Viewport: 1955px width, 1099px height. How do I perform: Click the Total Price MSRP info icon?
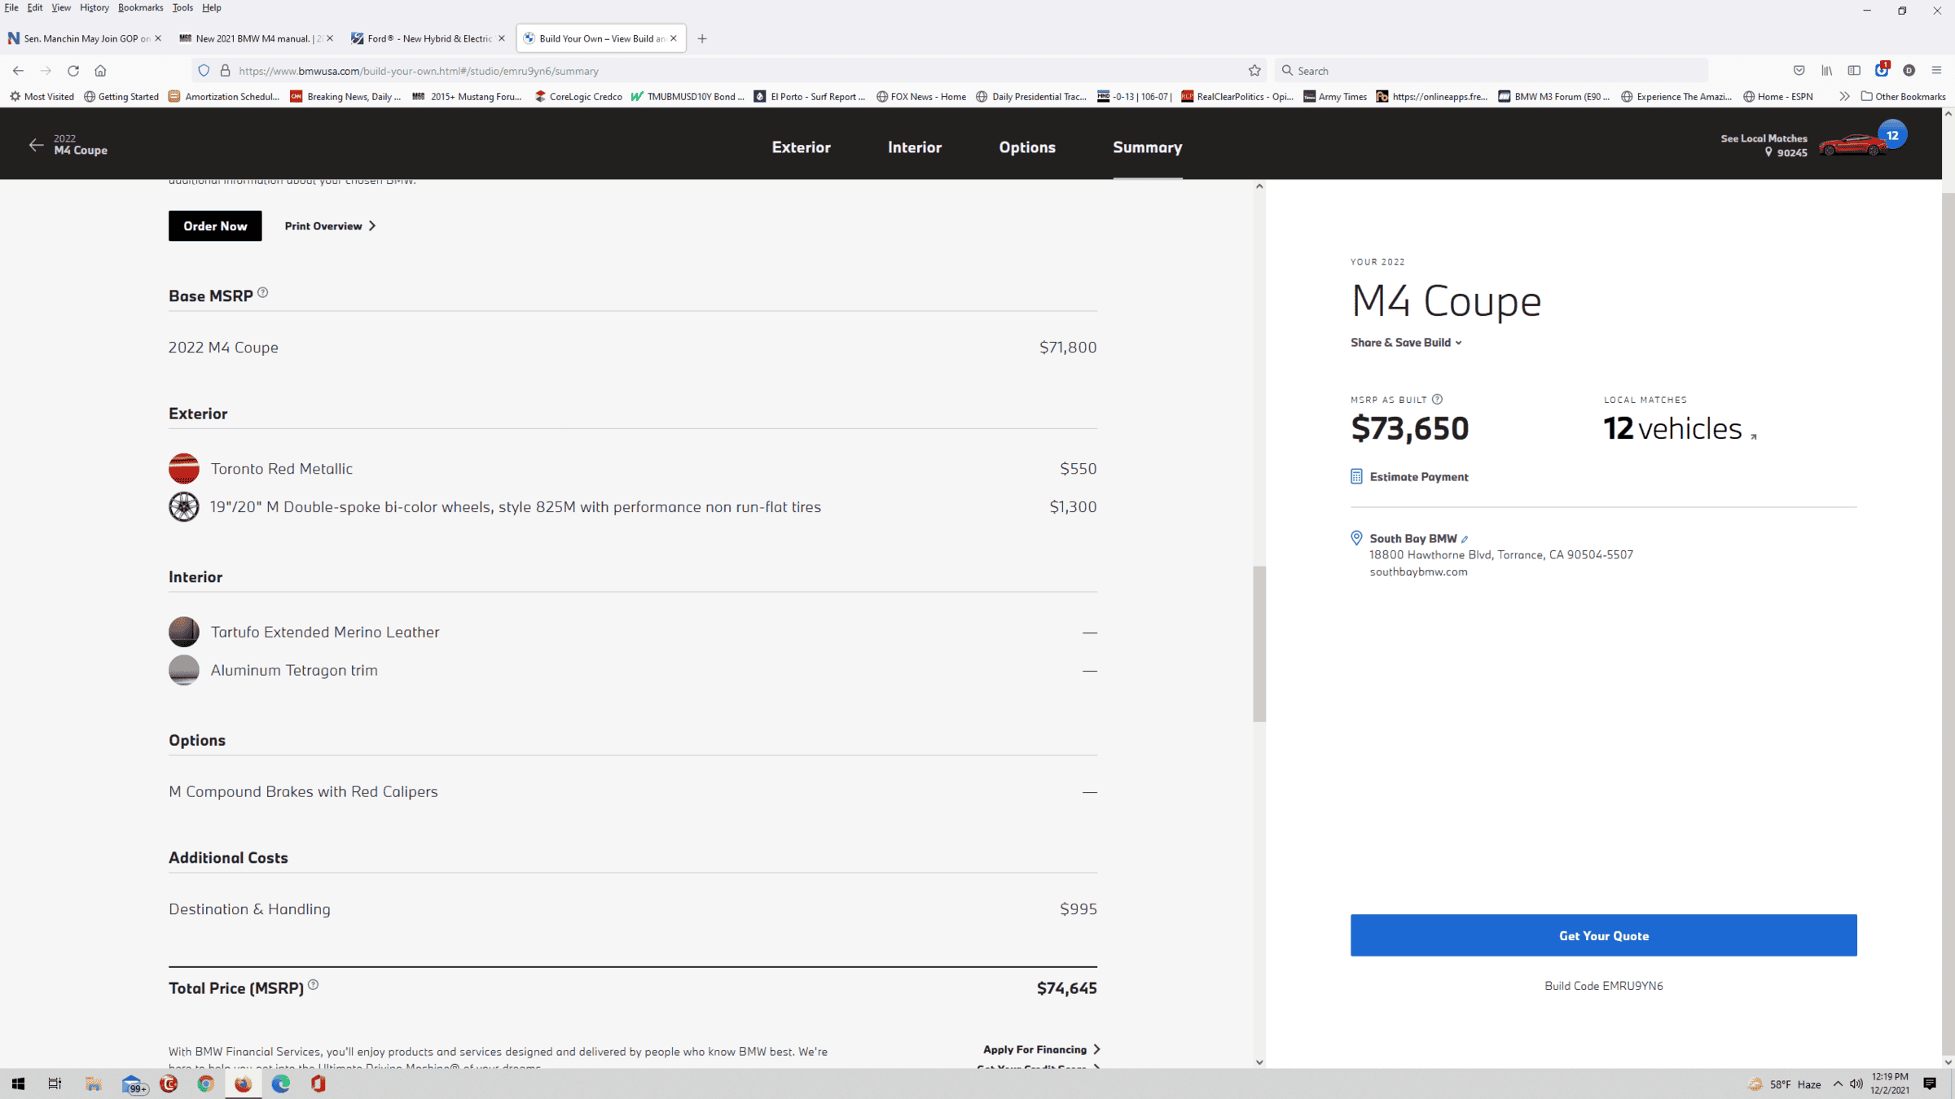tap(313, 985)
